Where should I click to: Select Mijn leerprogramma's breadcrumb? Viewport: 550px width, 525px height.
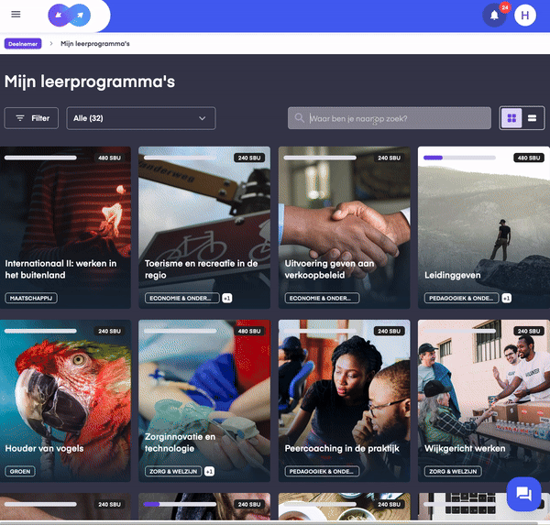tap(95, 44)
